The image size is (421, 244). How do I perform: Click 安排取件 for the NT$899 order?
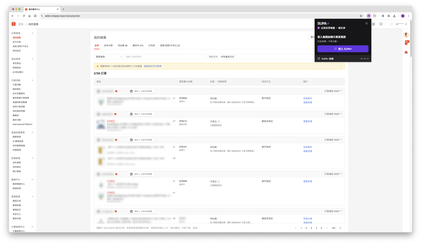point(308,98)
